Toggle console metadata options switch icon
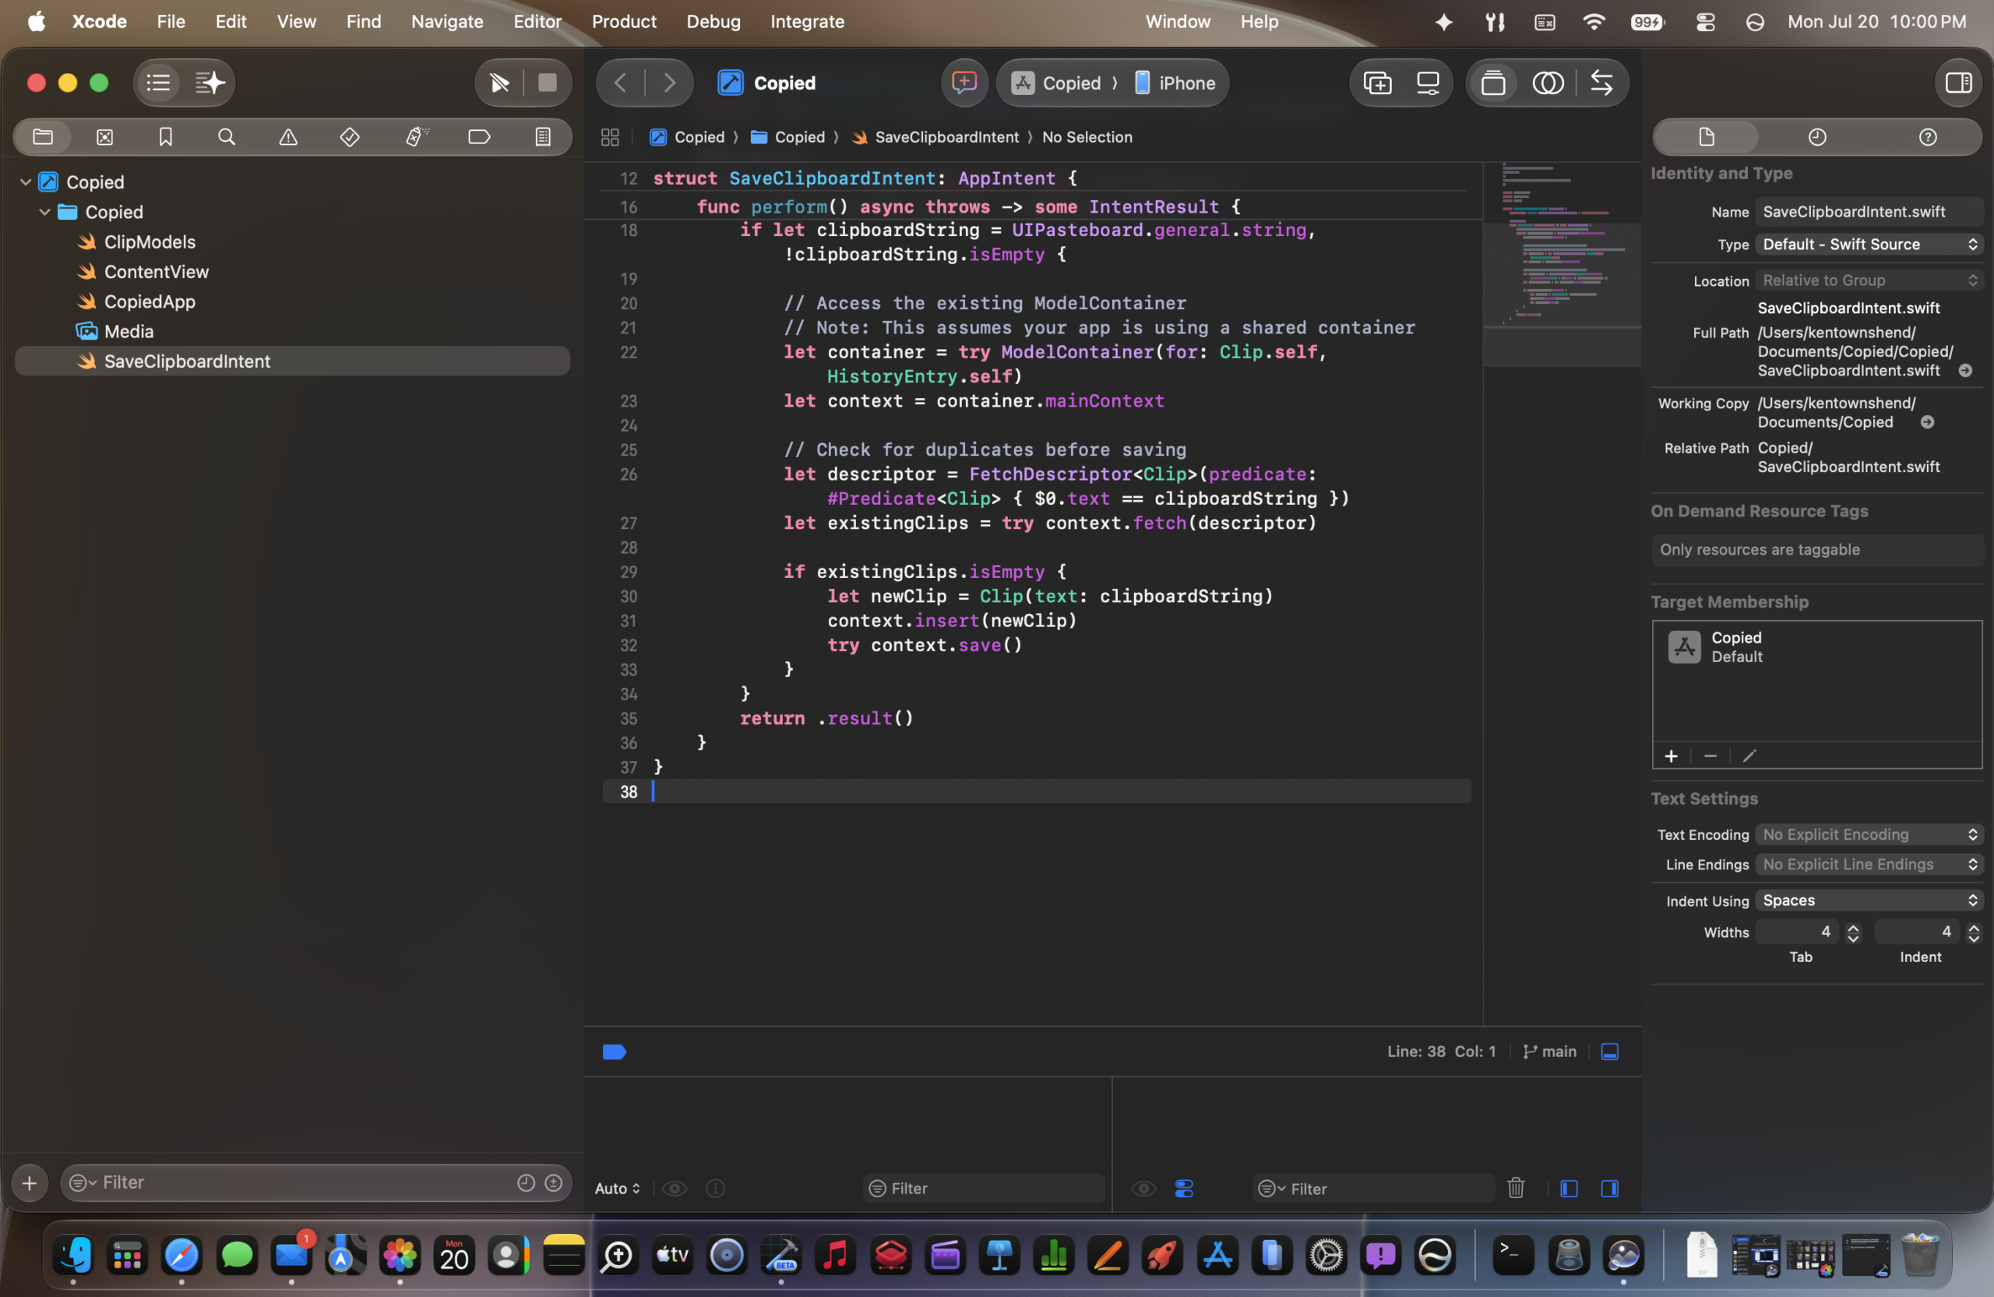 click(x=1184, y=1189)
